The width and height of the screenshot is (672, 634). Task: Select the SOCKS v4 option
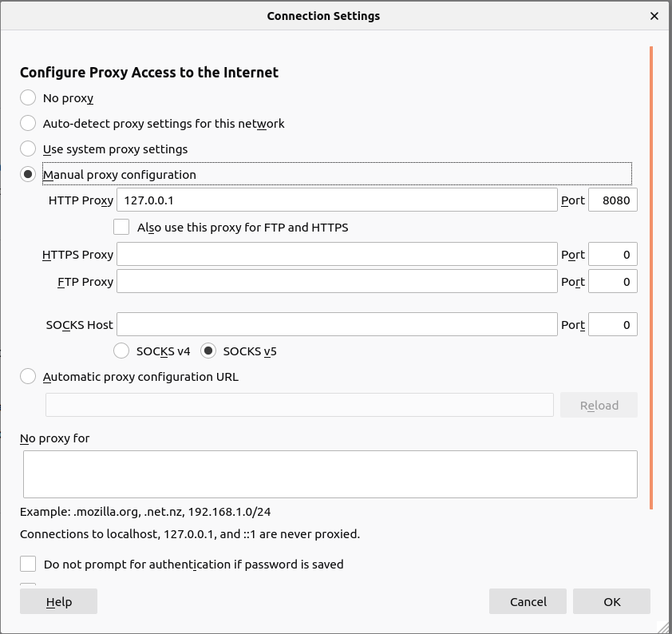click(x=121, y=351)
